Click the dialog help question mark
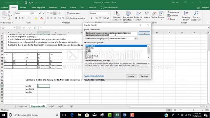210x118 pixels. click(141, 25)
